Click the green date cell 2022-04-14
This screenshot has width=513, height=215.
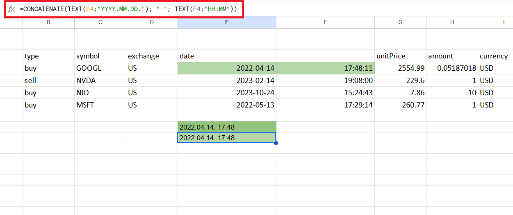(227, 68)
